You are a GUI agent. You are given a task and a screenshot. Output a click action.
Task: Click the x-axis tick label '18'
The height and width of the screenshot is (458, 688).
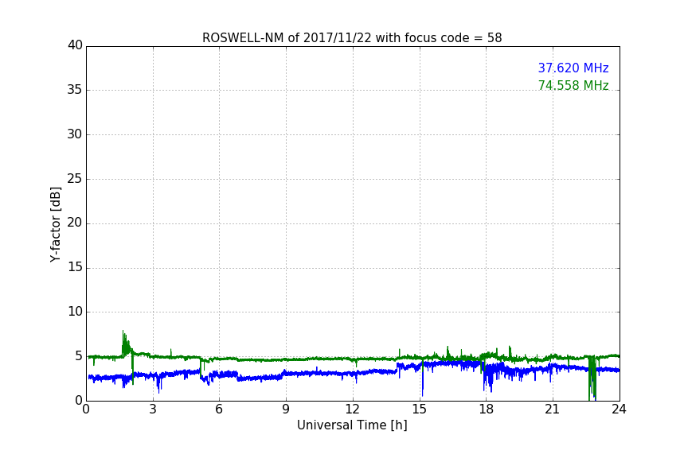tap(486, 409)
